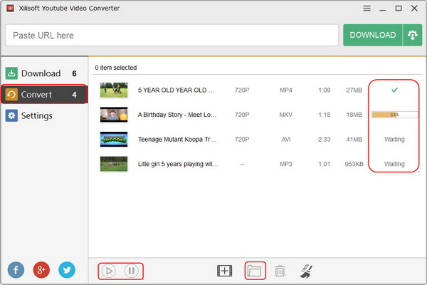Open the Twitter share icon
The height and width of the screenshot is (285, 427).
pos(67,270)
